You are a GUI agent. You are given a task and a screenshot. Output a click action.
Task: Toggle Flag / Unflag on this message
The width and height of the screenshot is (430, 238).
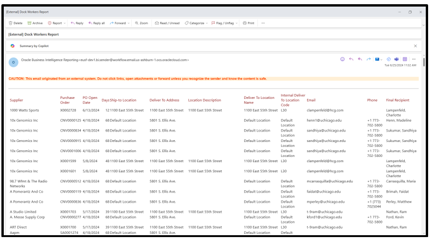click(222, 23)
